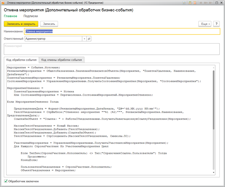Open the Подписки section
The image size is (225, 187).
[31, 16]
